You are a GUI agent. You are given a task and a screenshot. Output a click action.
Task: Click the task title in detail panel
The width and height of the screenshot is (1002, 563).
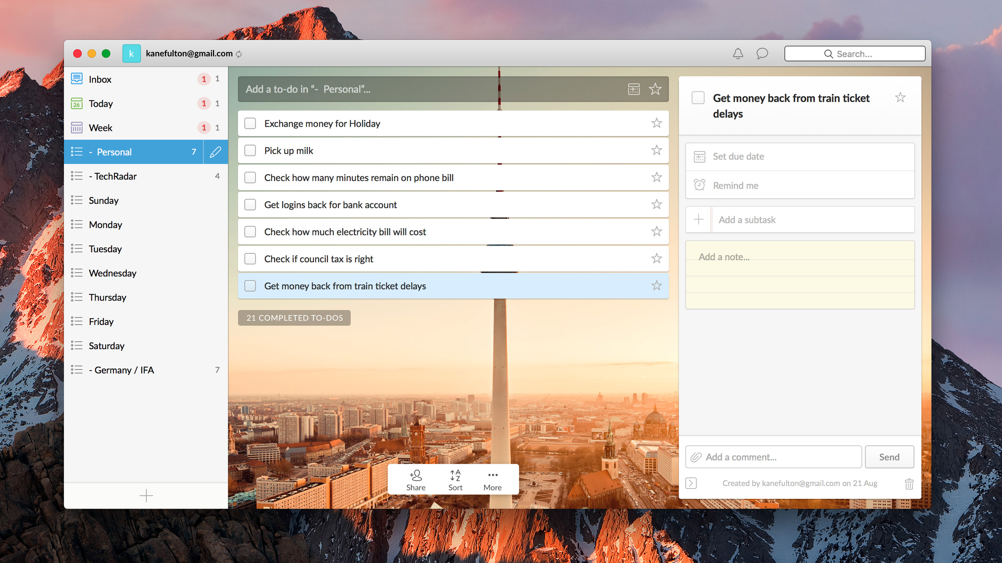pyautogui.click(x=791, y=106)
